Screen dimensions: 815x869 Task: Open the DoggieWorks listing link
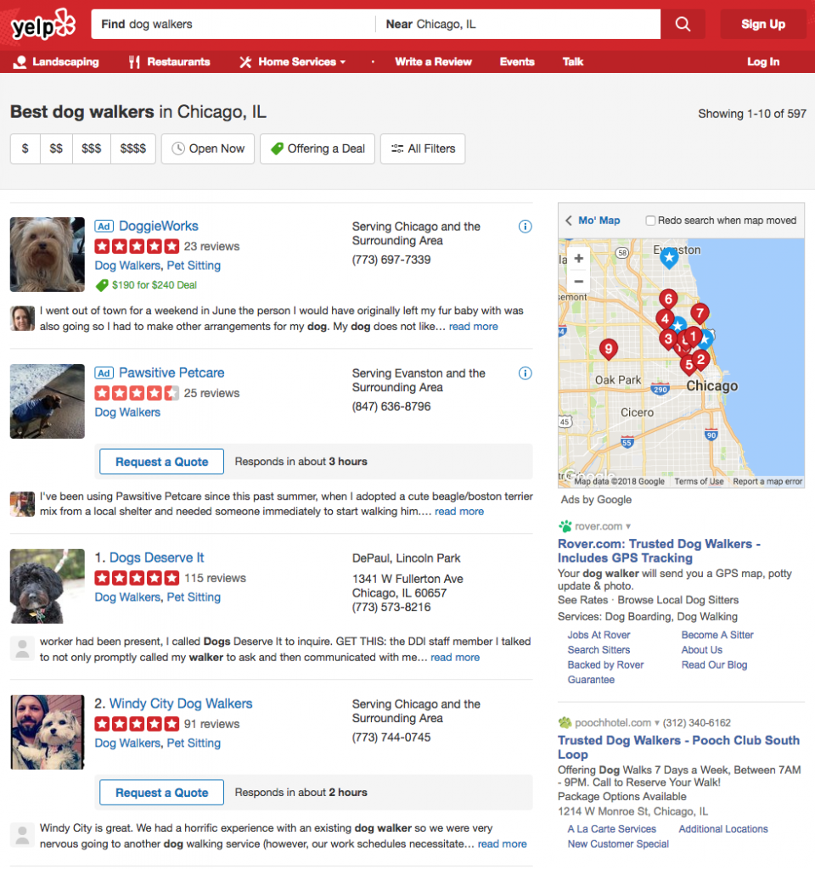point(159,226)
